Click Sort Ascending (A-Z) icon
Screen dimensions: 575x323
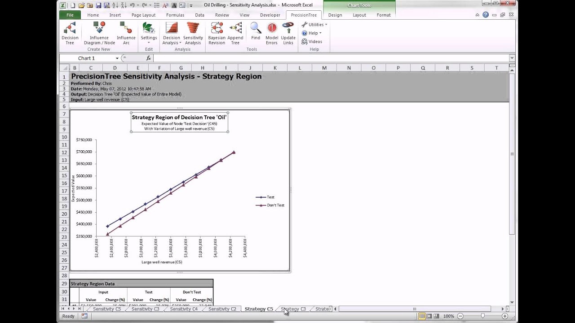pos(115,5)
